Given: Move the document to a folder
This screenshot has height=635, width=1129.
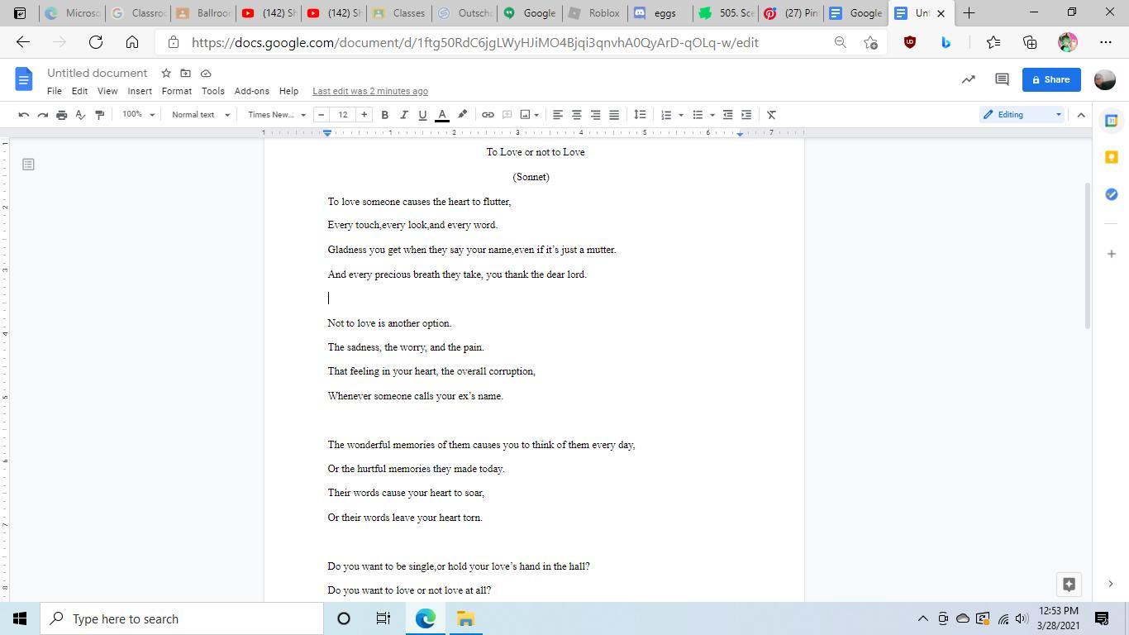Looking at the screenshot, I should coord(185,74).
